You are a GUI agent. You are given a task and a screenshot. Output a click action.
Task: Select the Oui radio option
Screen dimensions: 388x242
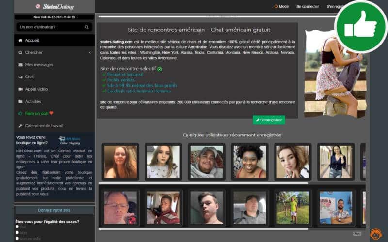17,227
